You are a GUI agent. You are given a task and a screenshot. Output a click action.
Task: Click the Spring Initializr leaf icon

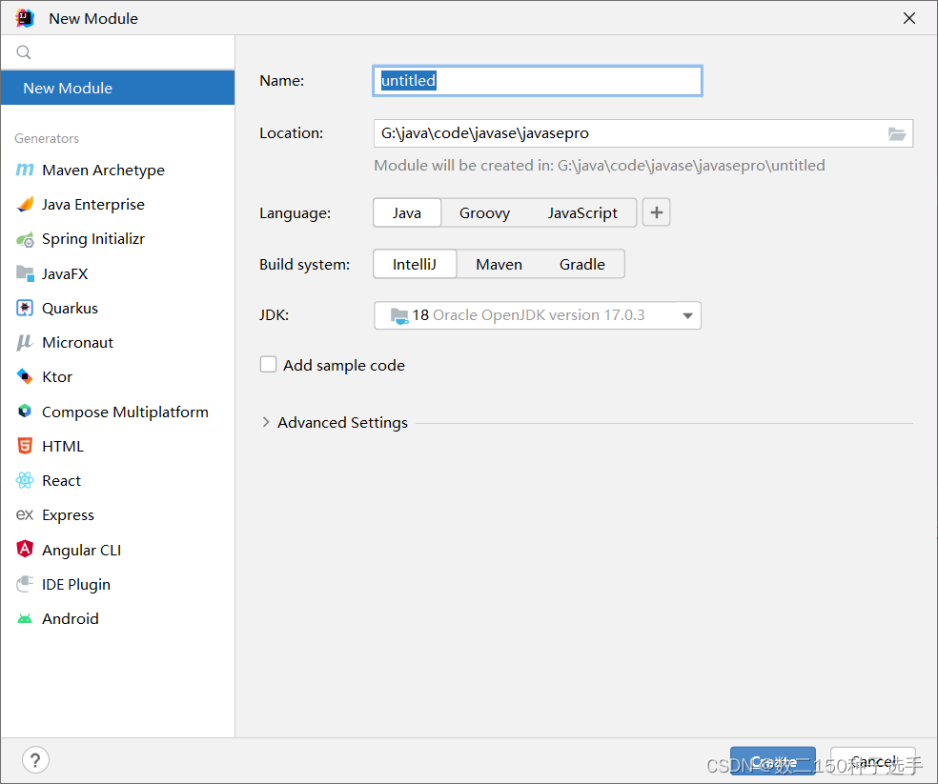click(x=25, y=239)
